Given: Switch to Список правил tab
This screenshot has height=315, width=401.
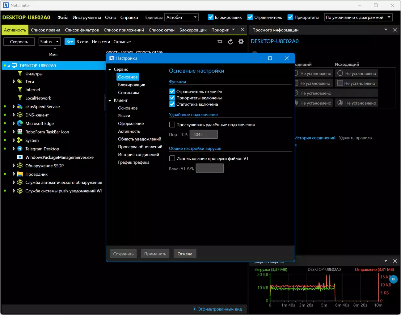Looking at the screenshot, I should tap(45, 30).
